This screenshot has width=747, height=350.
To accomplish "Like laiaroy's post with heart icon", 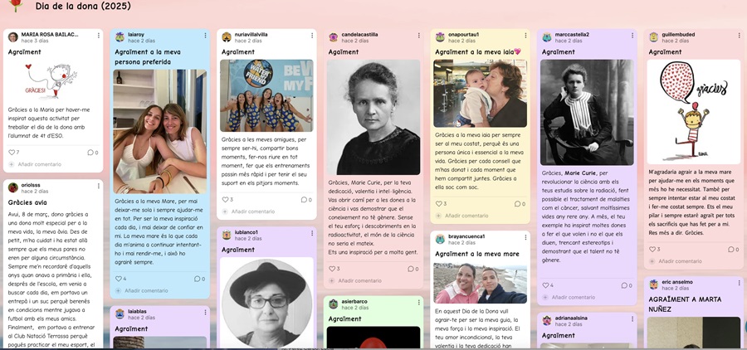I will pos(119,279).
